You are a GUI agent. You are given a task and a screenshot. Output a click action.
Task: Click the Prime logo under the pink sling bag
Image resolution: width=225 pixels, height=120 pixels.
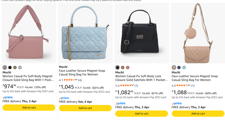tap(8, 97)
